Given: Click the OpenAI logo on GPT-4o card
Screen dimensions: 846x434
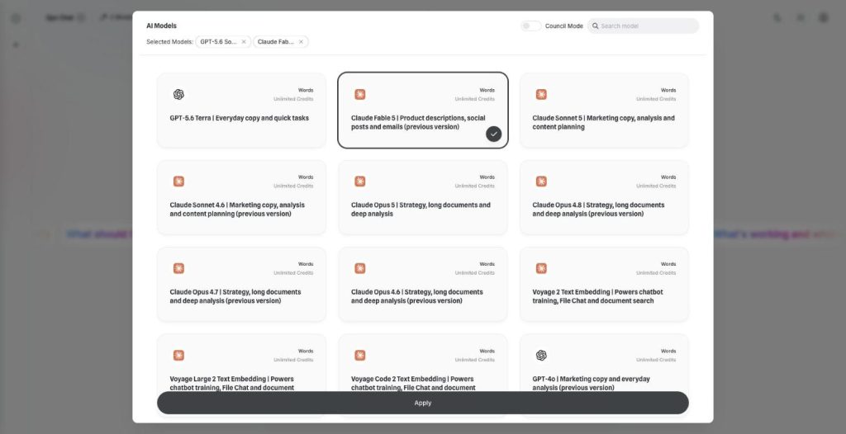Looking at the screenshot, I should 541,356.
